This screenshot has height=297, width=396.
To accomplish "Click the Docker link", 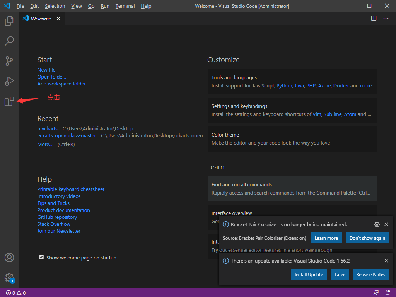I will tap(341, 85).
